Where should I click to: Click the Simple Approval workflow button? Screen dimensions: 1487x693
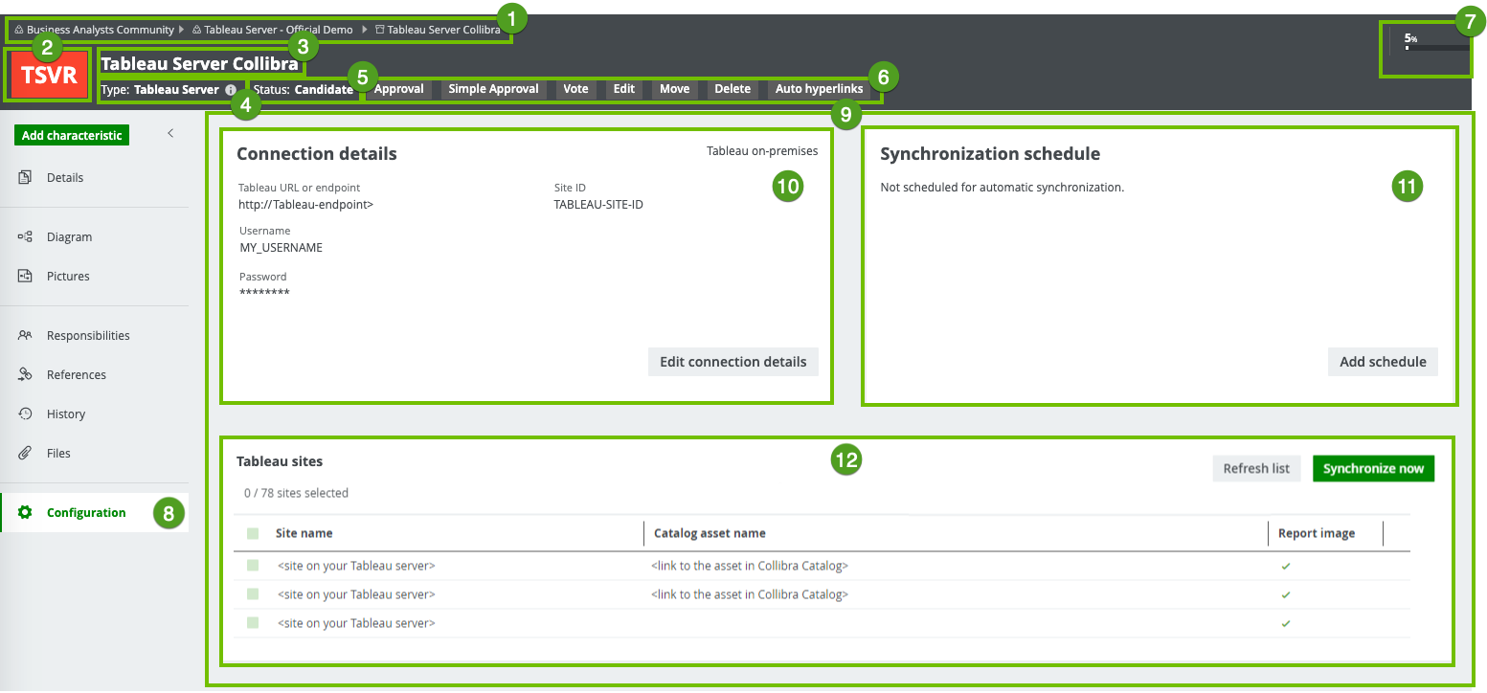click(493, 89)
